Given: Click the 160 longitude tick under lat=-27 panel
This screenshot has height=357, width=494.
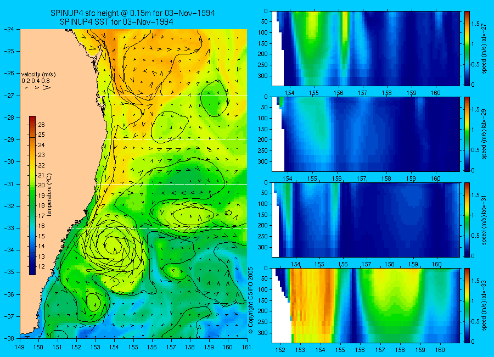Looking at the screenshot, I should pos(436,93).
